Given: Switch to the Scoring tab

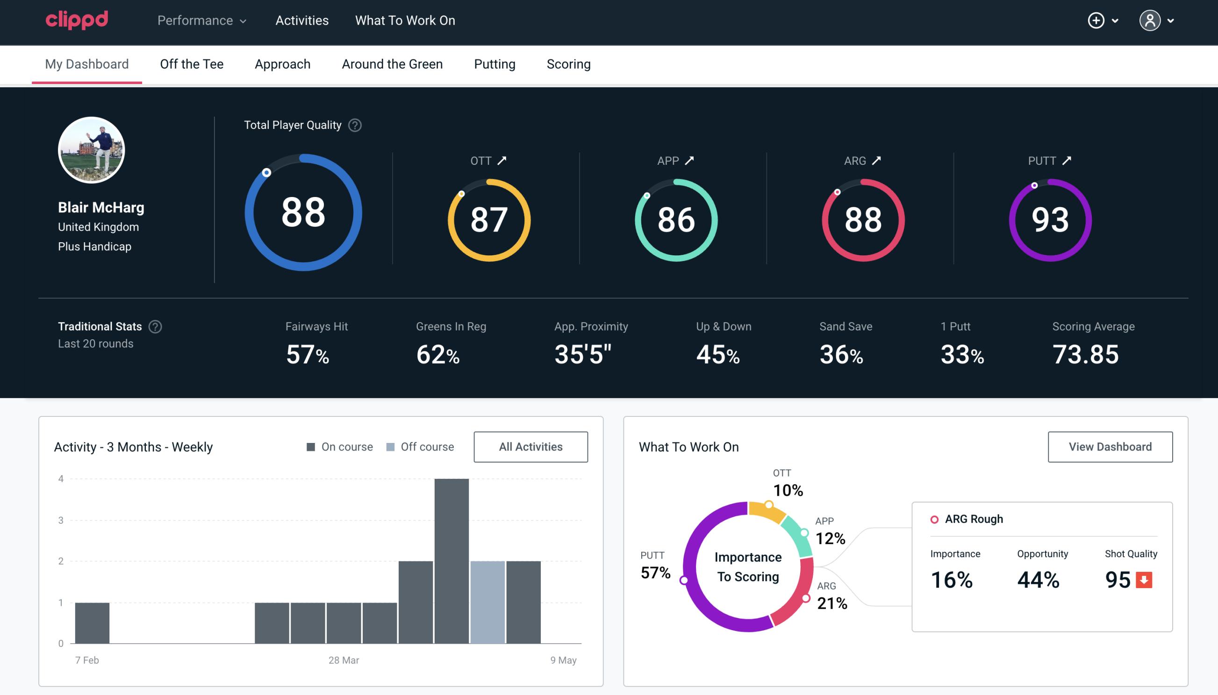Looking at the screenshot, I should point(569,63).
